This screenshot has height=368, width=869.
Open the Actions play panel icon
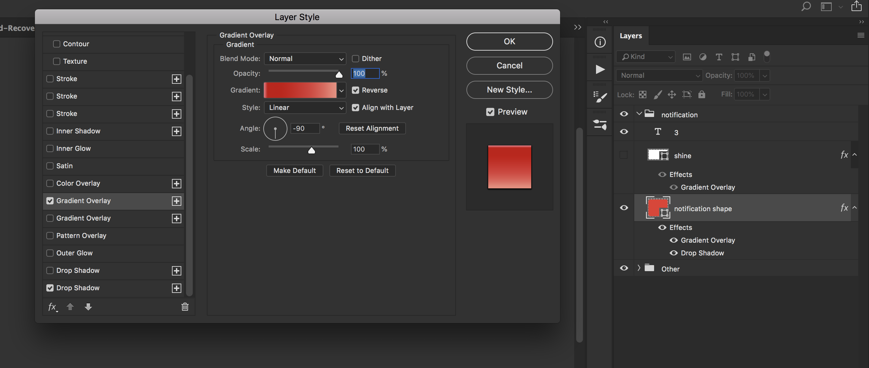600,69
